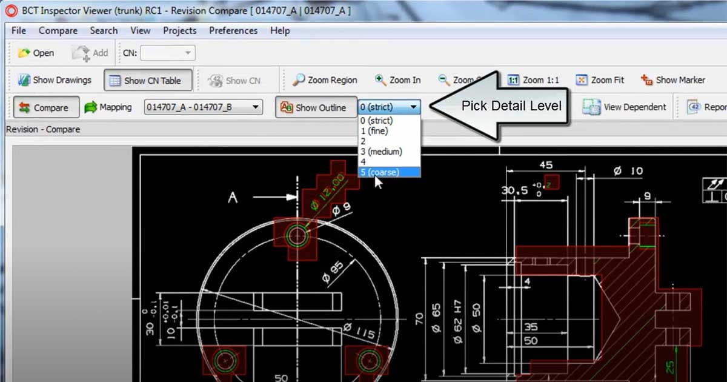
Task: Open the Preferences menu
Action: (x=233, y=30)
